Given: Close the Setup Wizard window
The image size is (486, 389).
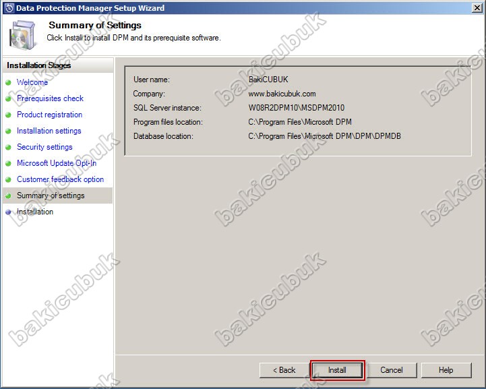Looking at the screenshot, I should click(477, 8).
